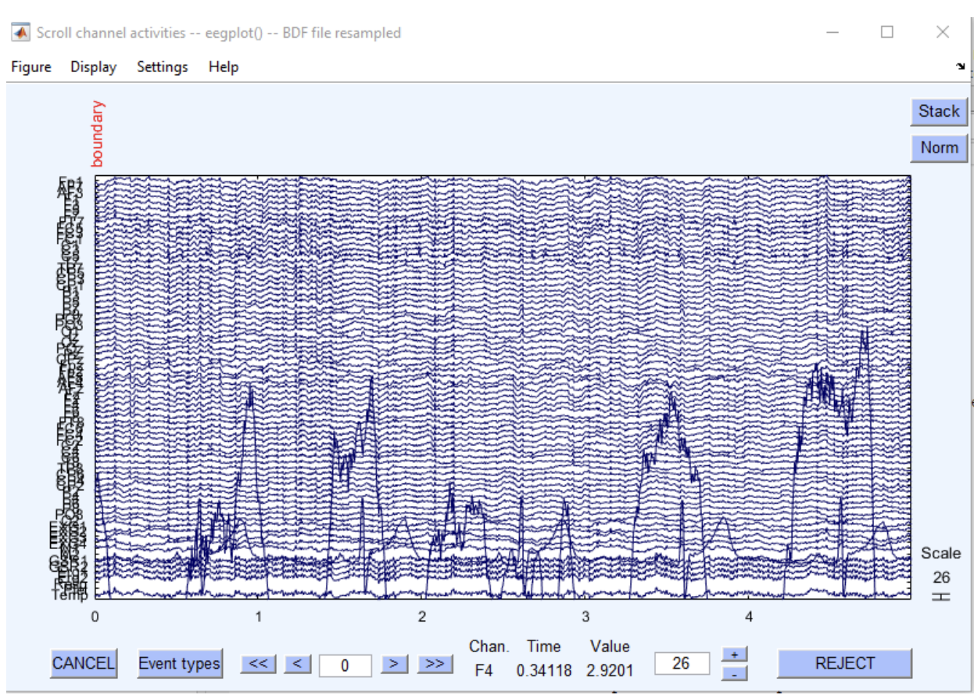
Task: Open the Settings menu
Action: pos(163,67)
